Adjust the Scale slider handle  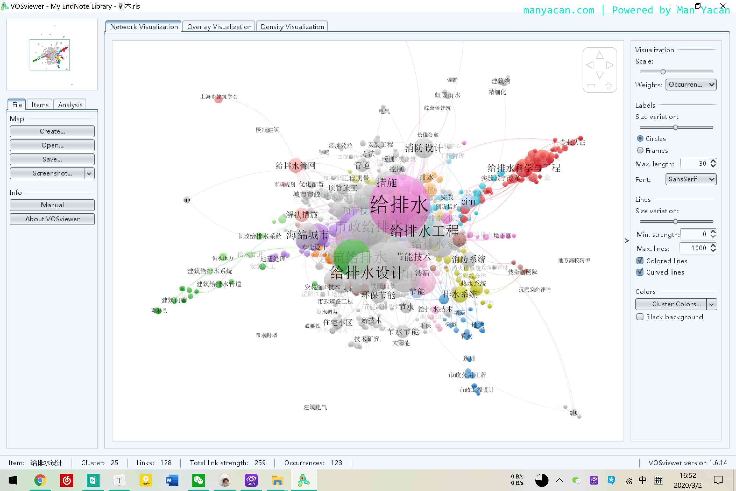click(x=663, y=72)
